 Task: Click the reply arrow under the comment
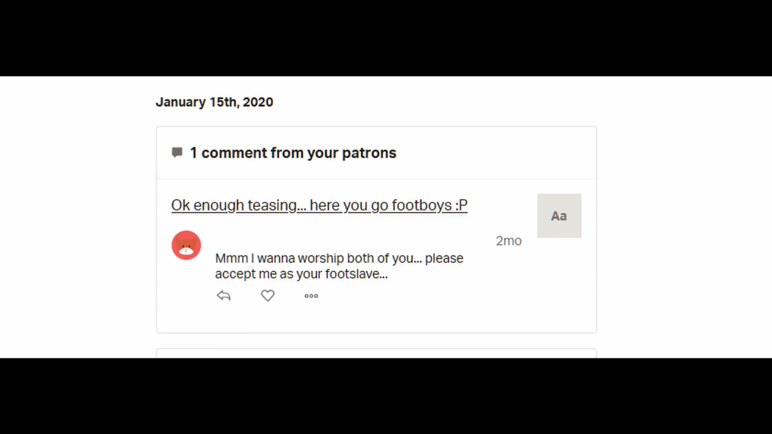click(x=224, y=296)
